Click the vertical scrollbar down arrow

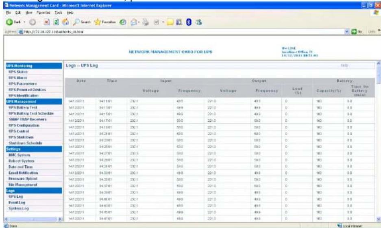click(x=379, y=219)
